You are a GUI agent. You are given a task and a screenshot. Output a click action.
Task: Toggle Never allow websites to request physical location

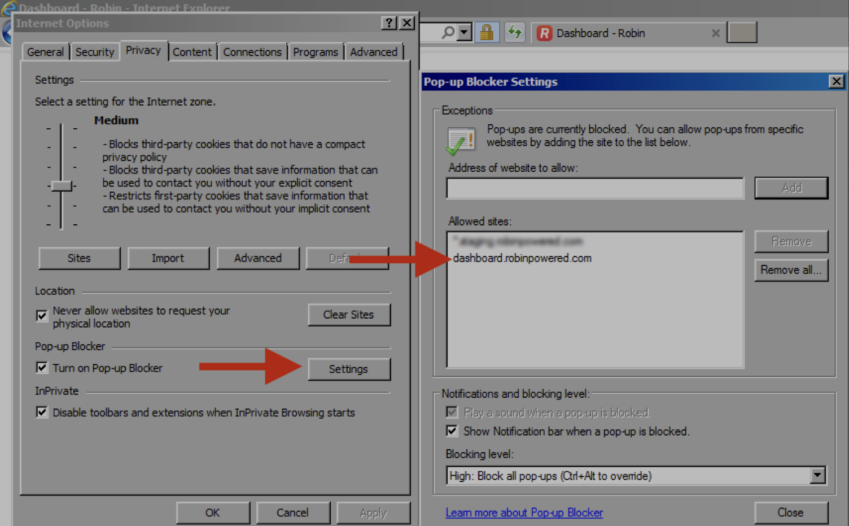pos(42,316)
